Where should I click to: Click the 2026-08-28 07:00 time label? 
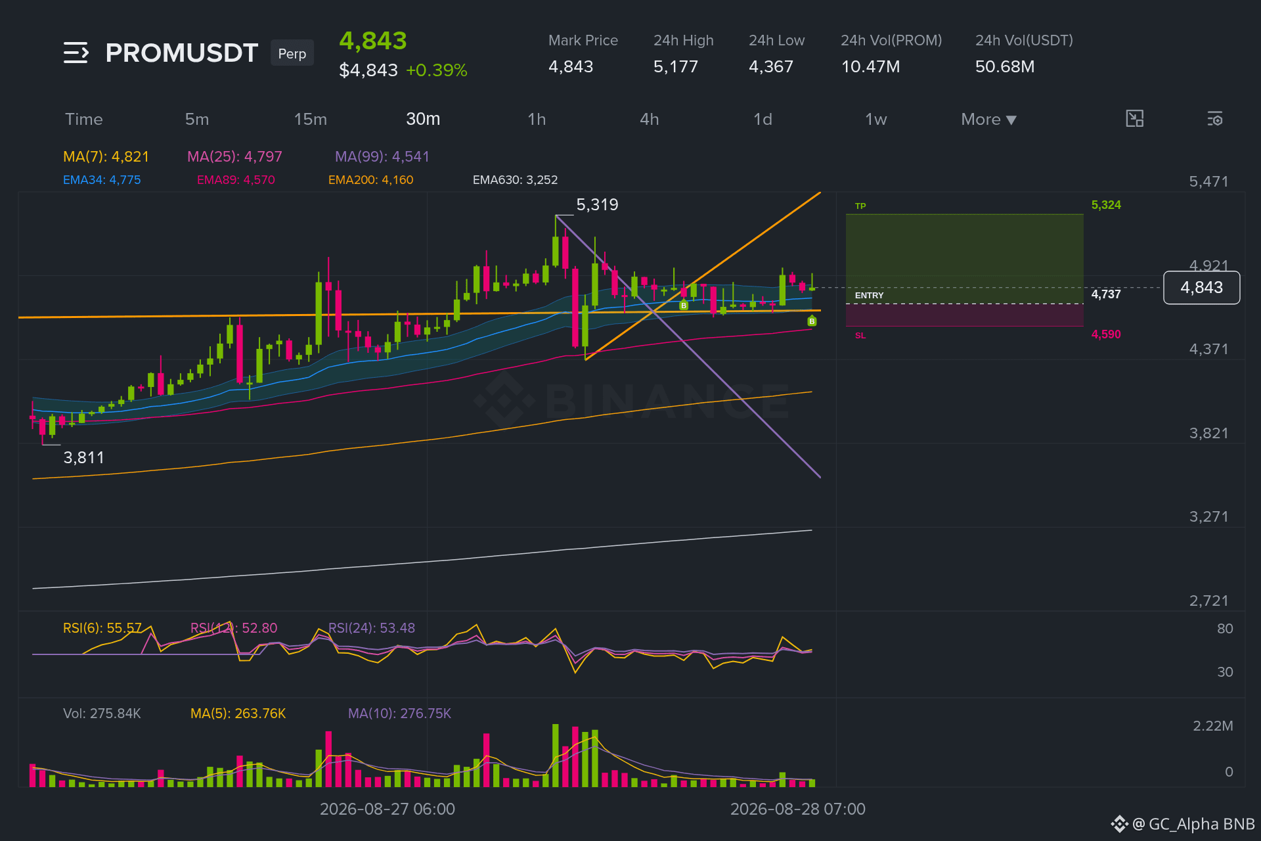click(798, 809)
